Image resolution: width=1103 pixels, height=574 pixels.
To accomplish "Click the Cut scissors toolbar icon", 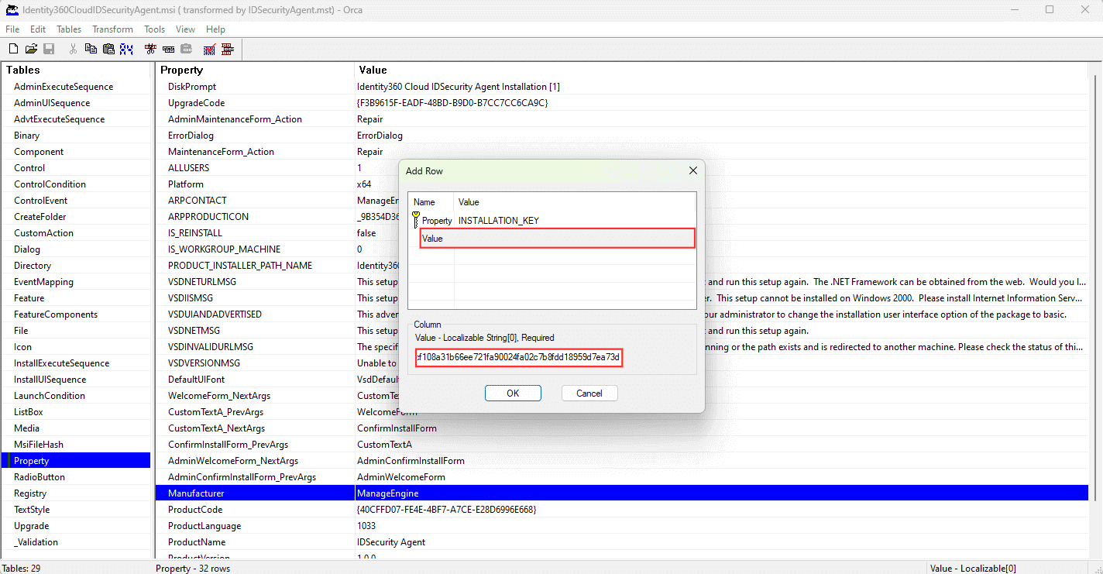I will [73, 49].
